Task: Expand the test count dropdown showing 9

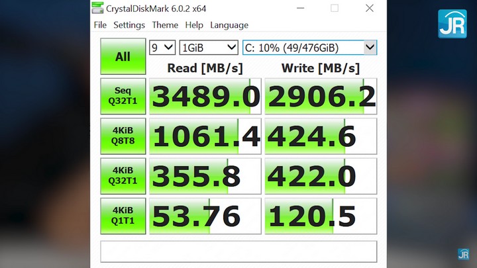Action: tap(162, 48)
